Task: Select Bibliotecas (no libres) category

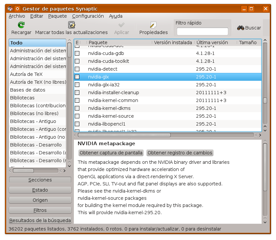Action: point(38,113)
